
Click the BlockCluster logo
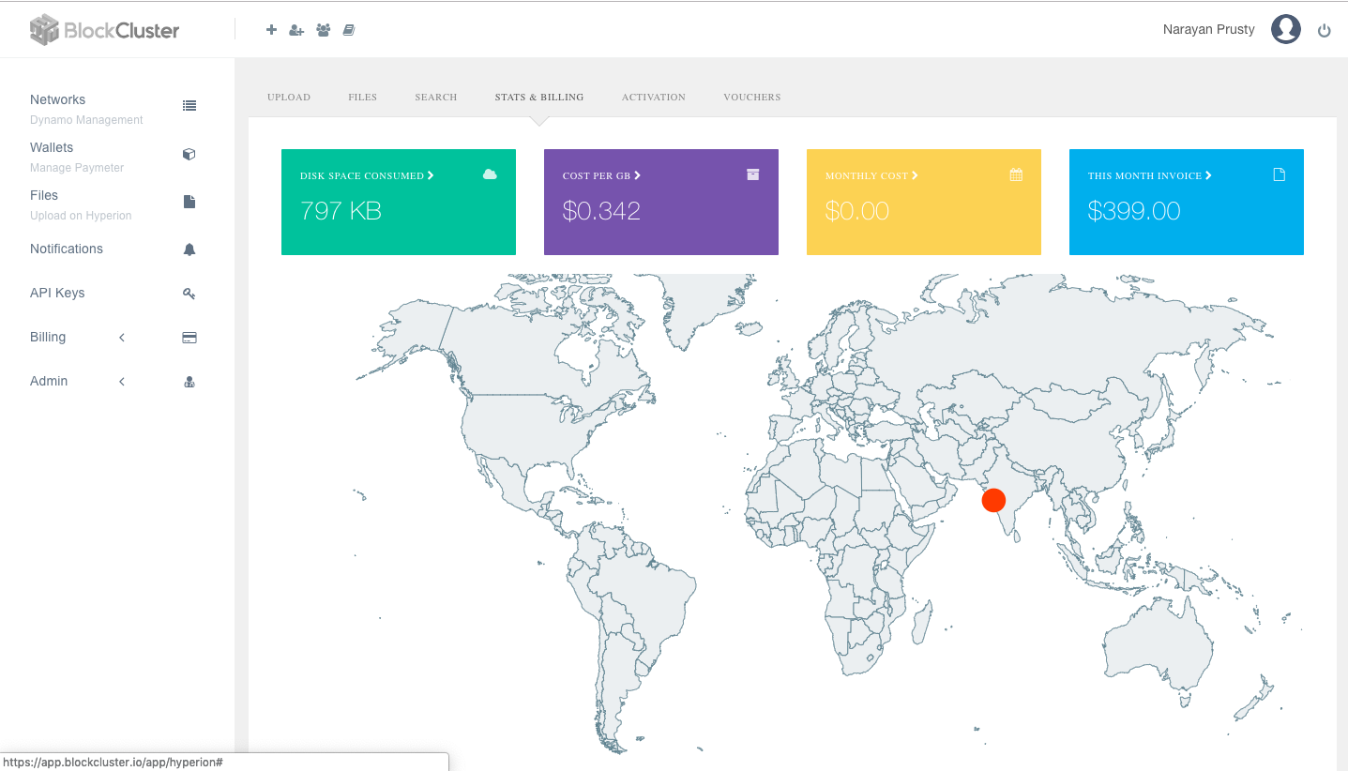[104, 30]
